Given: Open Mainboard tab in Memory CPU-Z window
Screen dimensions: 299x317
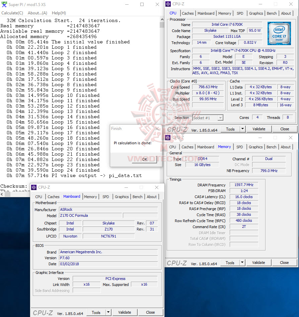Looking at the screenshot, I should tap(206, 147).
